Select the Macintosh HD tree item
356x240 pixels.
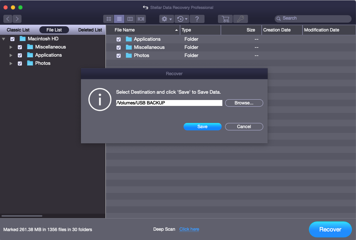[x=43, y=39]
